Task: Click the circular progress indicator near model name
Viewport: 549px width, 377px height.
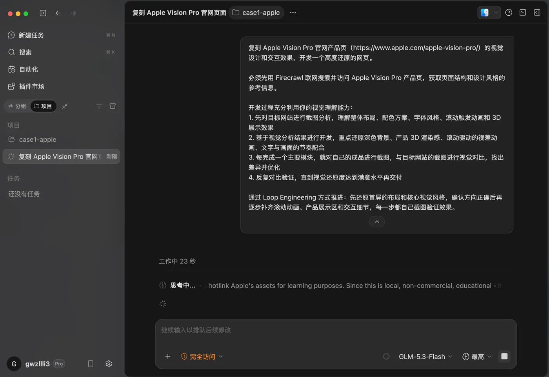Action: [x=386, y=357]
